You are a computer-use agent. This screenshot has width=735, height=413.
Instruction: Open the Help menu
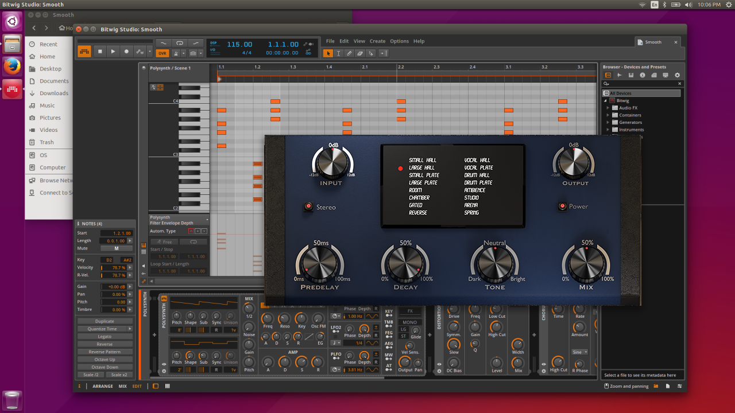(x=419, y=41)
